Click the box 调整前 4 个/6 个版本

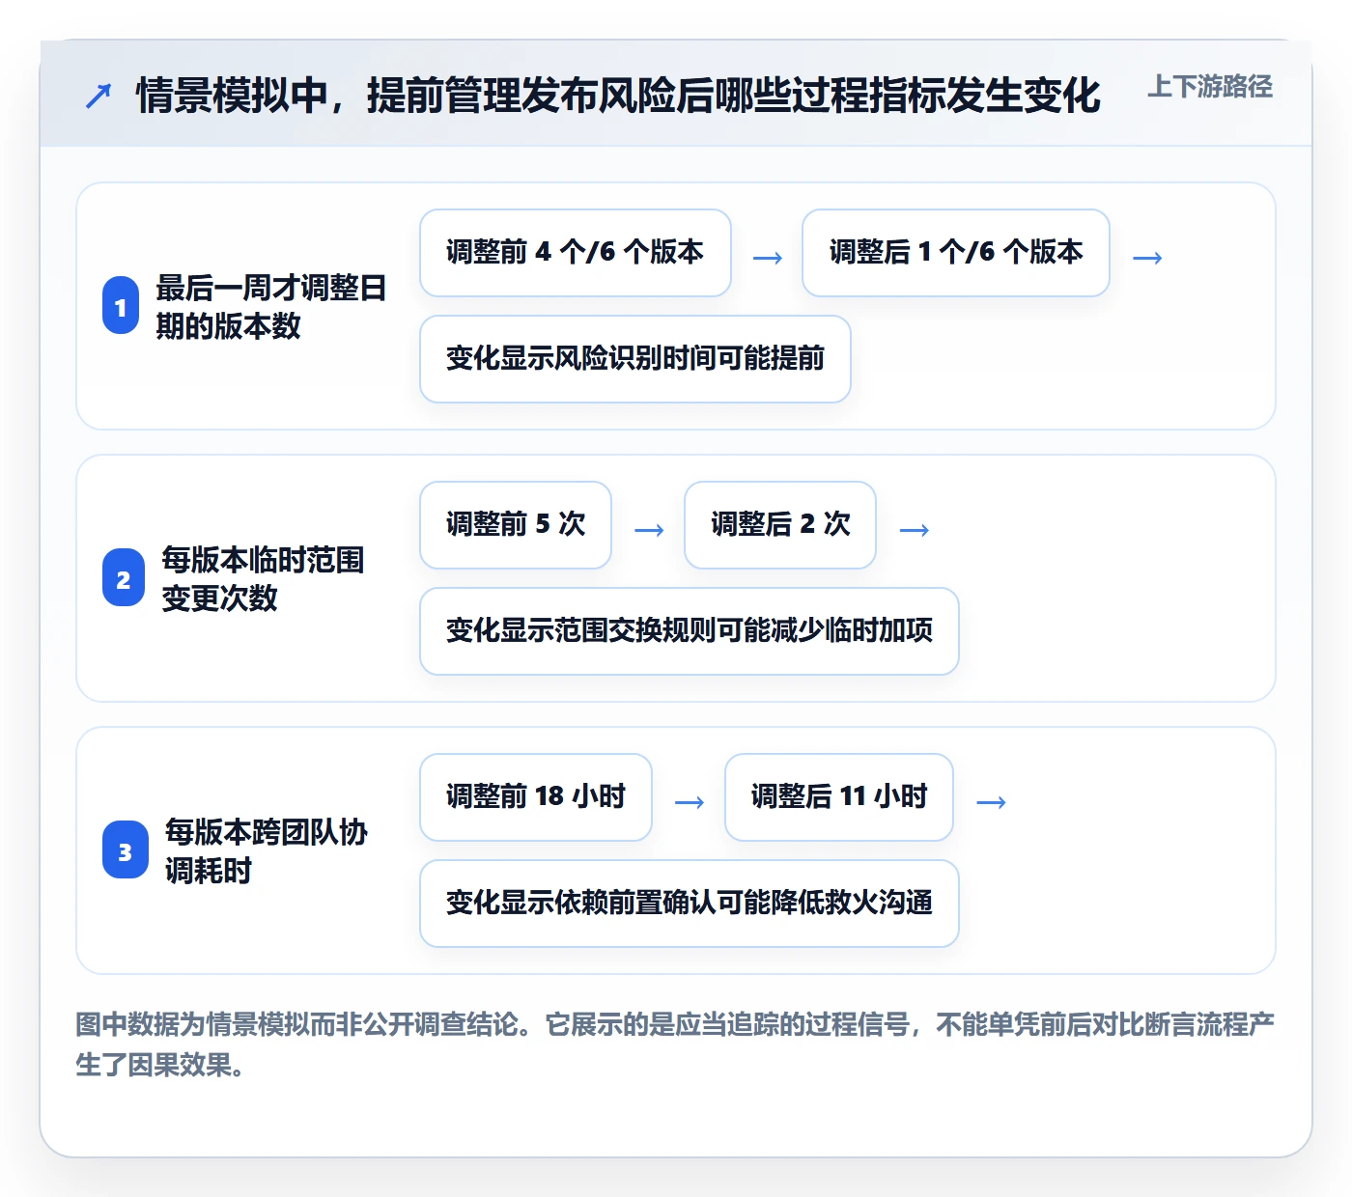pyautogui.click(x=576, y=253)
